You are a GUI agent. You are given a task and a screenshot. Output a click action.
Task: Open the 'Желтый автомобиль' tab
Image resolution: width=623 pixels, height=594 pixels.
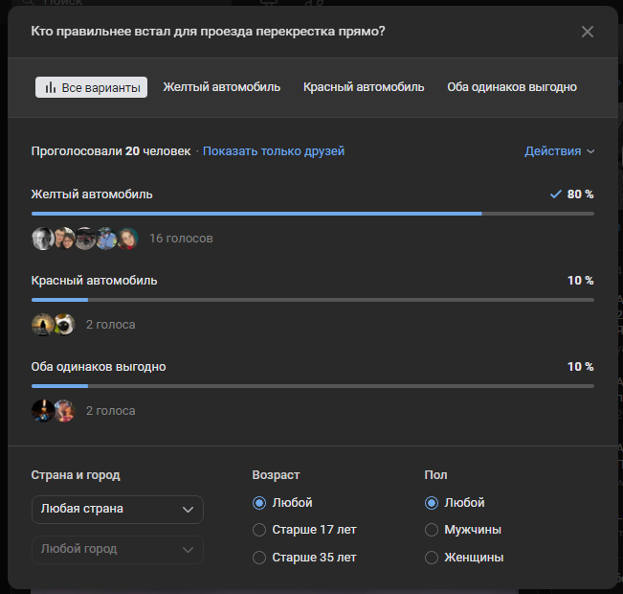222,87
